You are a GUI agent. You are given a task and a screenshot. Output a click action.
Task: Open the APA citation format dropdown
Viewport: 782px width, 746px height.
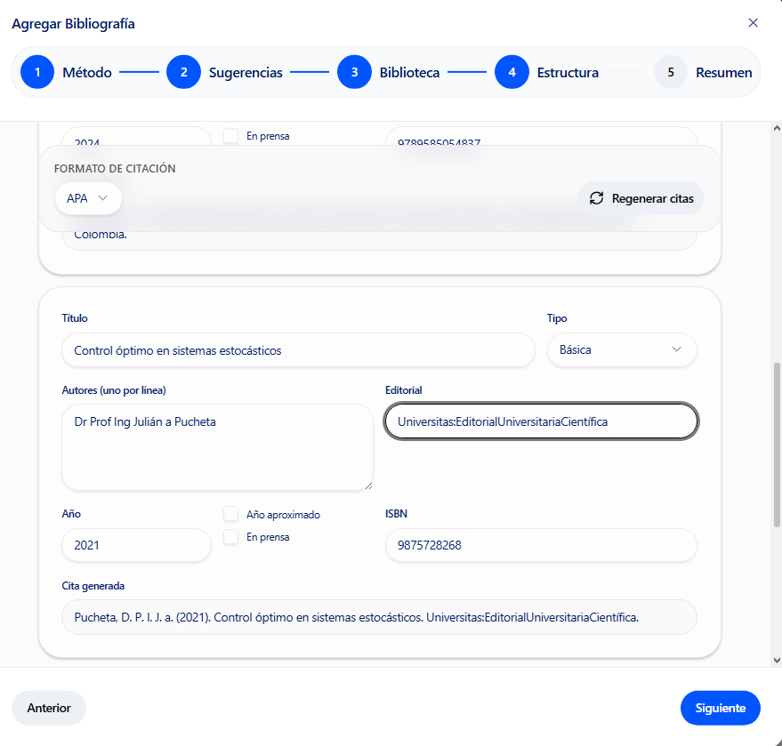88,198
